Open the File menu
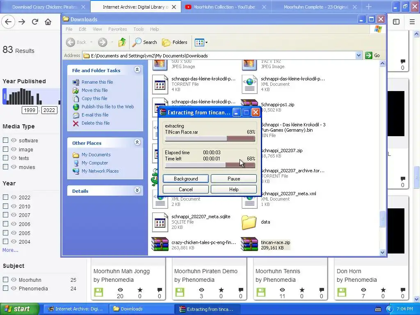 point(69,29)
